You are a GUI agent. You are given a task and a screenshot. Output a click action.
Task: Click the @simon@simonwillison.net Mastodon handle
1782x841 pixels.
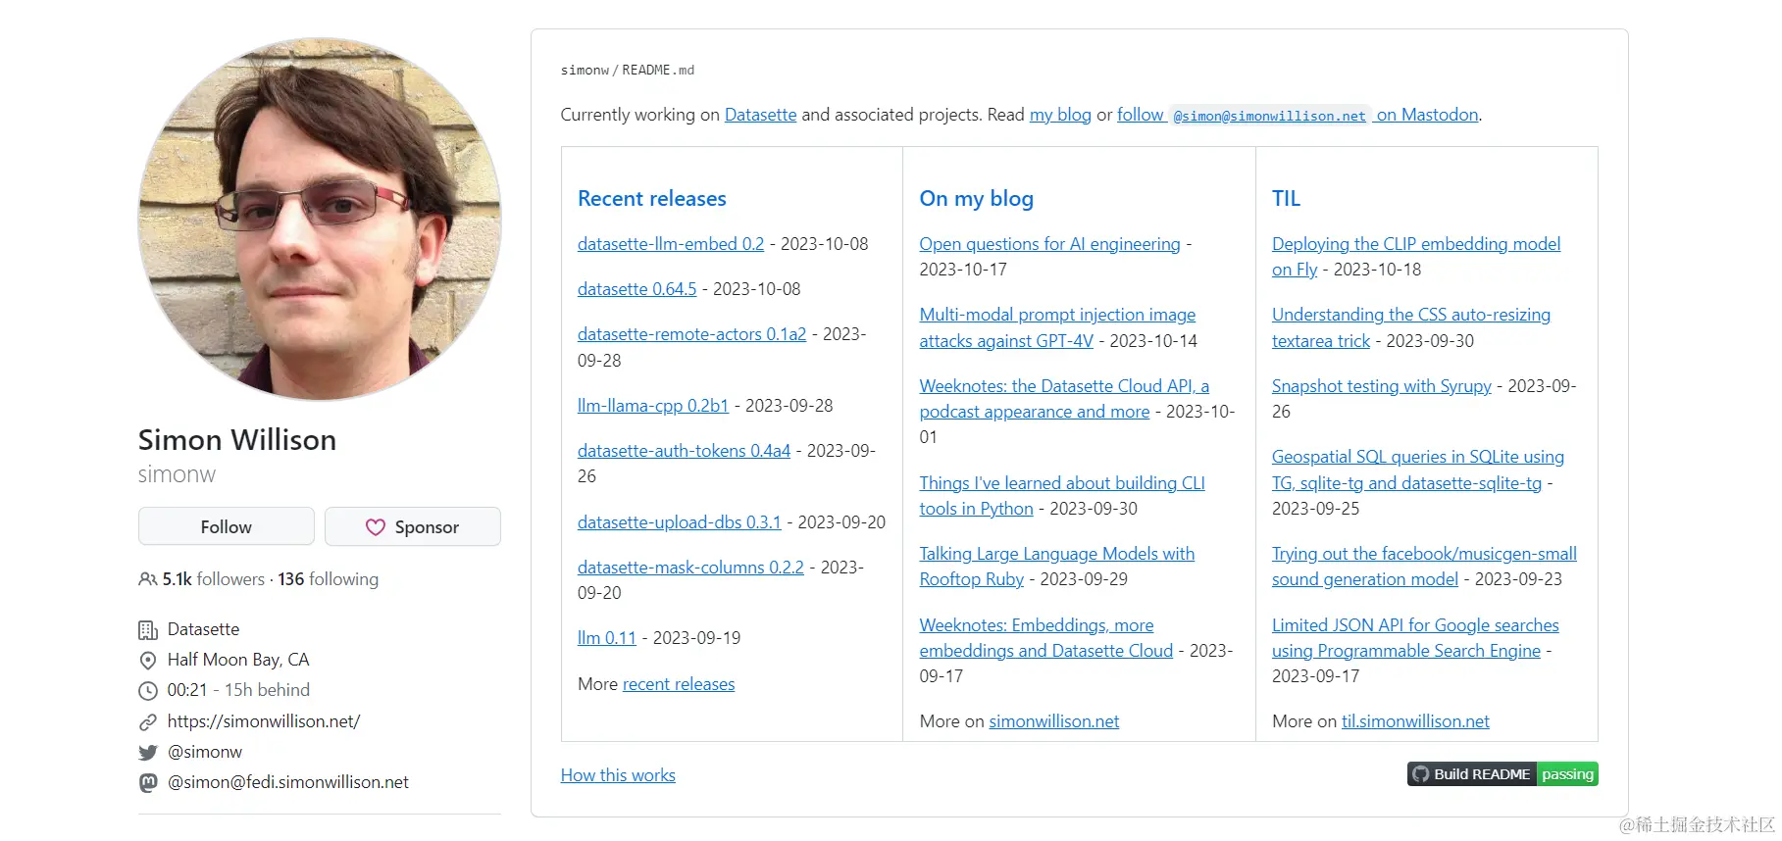pos(1269,116)
